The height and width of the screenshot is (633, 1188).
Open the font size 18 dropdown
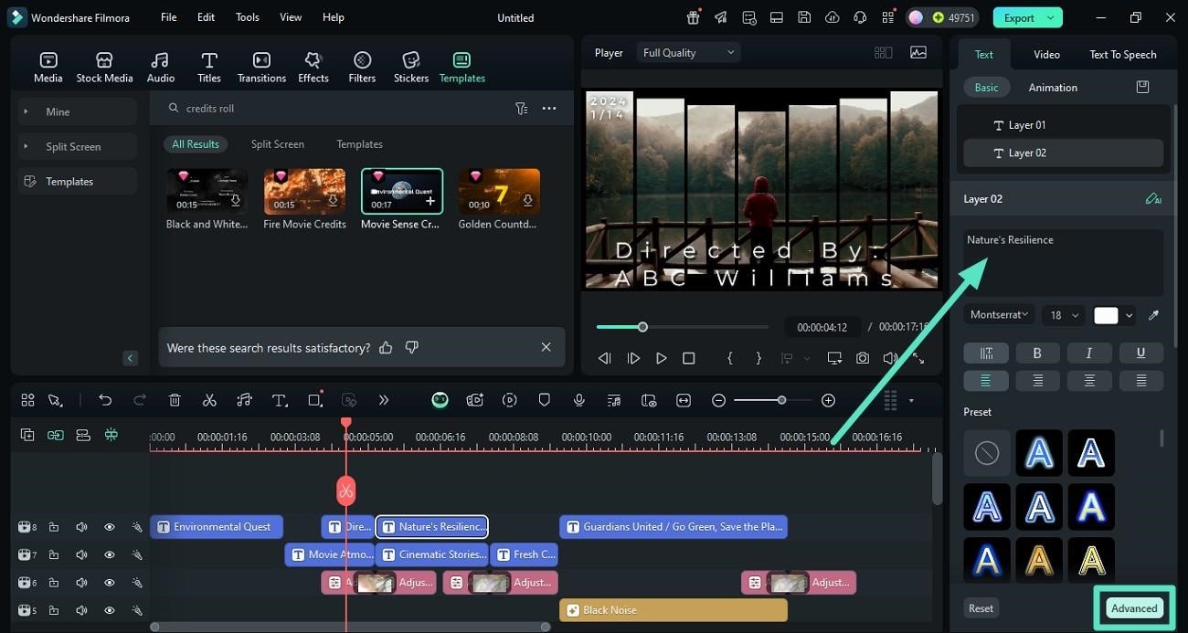tap(1063, 315)
